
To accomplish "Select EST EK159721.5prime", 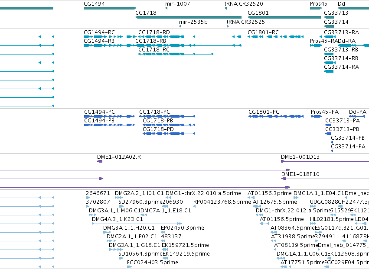I will tap(165, 250).
